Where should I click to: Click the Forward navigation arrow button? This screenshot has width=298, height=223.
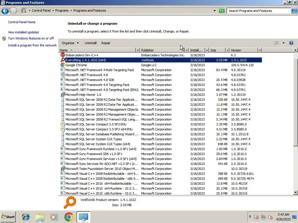(13, 11)
